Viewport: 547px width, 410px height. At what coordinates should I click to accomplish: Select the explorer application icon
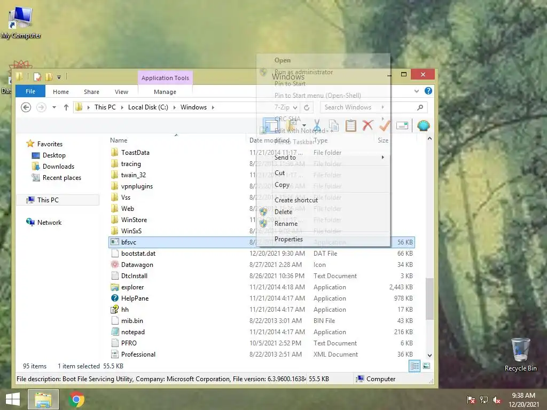(x=115, y=287)
